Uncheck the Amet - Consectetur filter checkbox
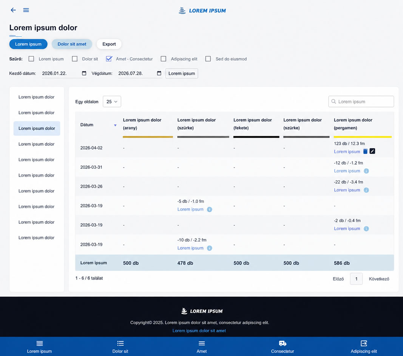 click(x=109, y=59)
